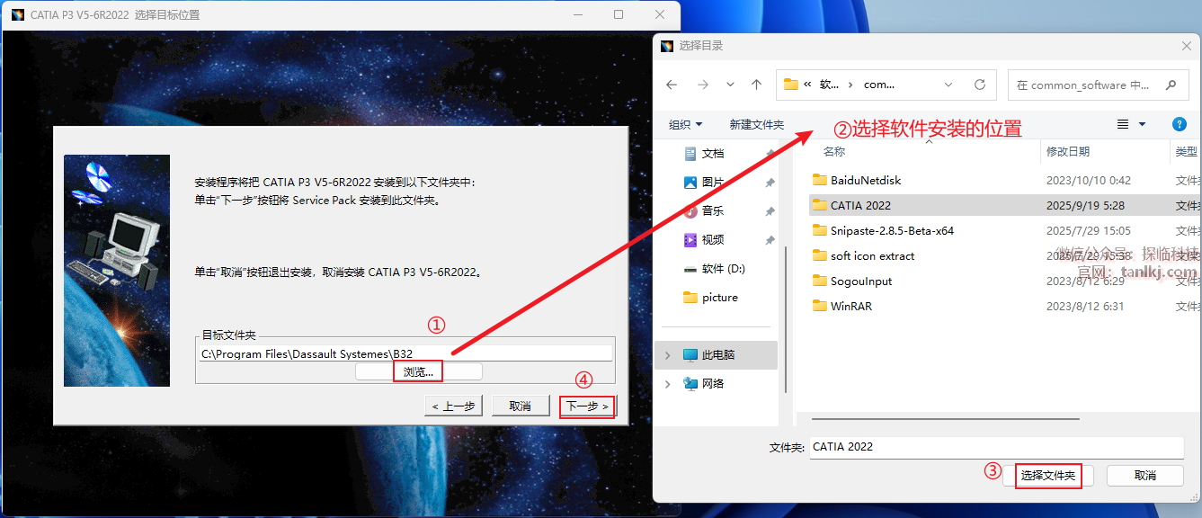Click the target folder path field
The width and height of the screenshot is (1202, 518).
coord(405,354)
